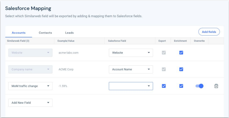
Task: Select the -1.59% example value
Action: pyautogui.click(x=63, y=86)
